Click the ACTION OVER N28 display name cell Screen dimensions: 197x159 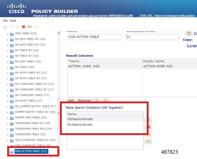coord(170,66)
